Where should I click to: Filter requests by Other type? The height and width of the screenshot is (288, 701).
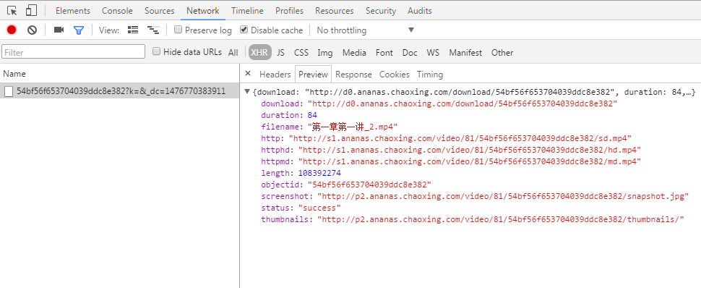tap(502, 52)
